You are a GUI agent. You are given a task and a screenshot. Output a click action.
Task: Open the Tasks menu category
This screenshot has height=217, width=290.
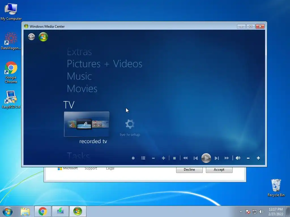pos(78,156)
